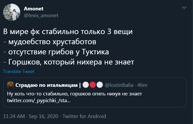Go to the @lexis_amonet handle
193x124 pixels.
(41, 16)
